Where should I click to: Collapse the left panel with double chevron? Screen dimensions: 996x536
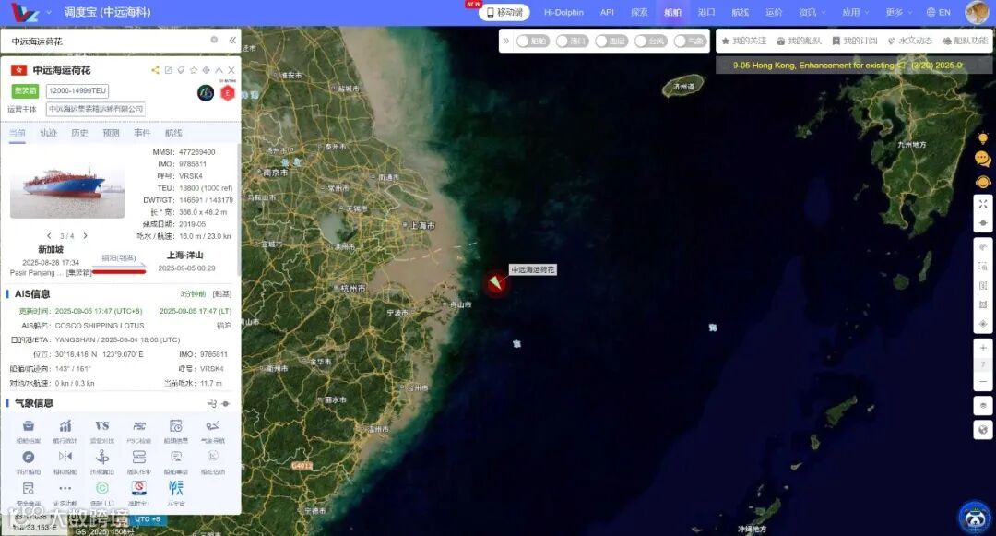coord(232,40)
